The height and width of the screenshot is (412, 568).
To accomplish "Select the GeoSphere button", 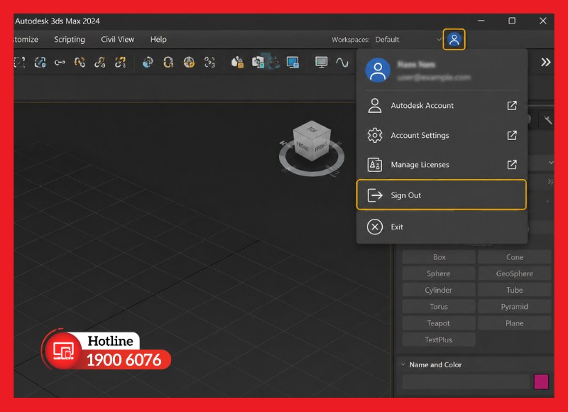I will coord(514,273).
